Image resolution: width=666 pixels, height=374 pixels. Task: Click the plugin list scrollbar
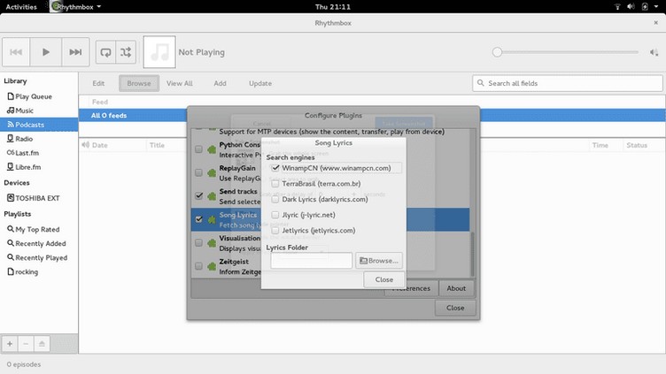(472, 254)
